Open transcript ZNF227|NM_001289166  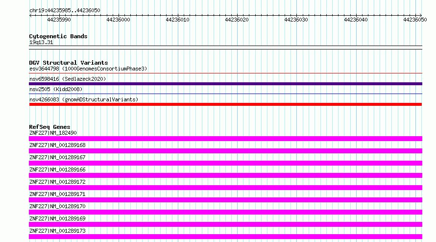coord(57,169)
